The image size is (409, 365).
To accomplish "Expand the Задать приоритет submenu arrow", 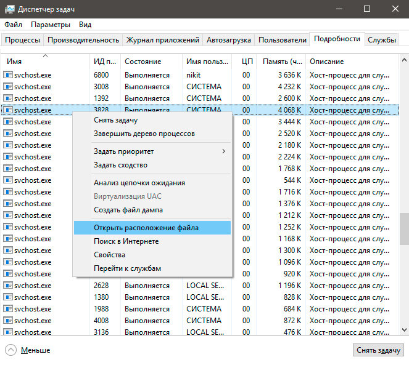I will click(x=223, y=151).
